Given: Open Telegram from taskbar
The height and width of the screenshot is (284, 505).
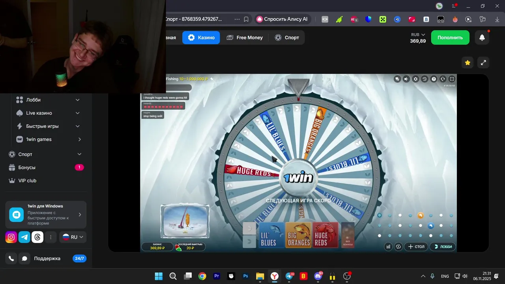Looking at the screenshot, I should pyautogui.click(x=289, y=276).
